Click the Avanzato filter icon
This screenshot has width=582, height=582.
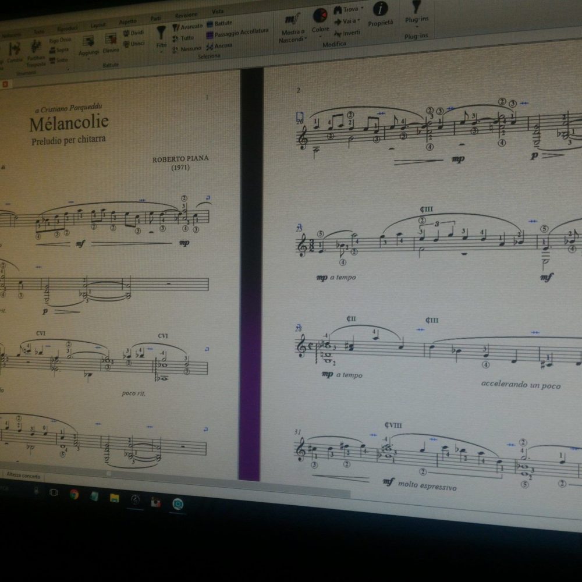point(176,27)
